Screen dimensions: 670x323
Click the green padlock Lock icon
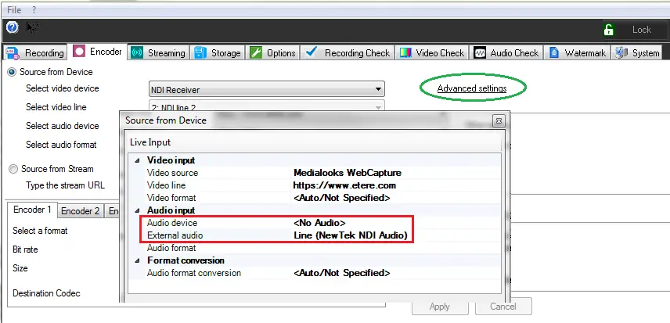(609, 30)
